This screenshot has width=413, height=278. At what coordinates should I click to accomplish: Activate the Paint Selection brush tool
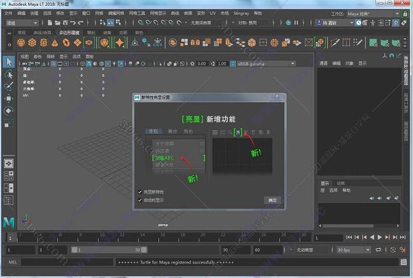point(9,86)
